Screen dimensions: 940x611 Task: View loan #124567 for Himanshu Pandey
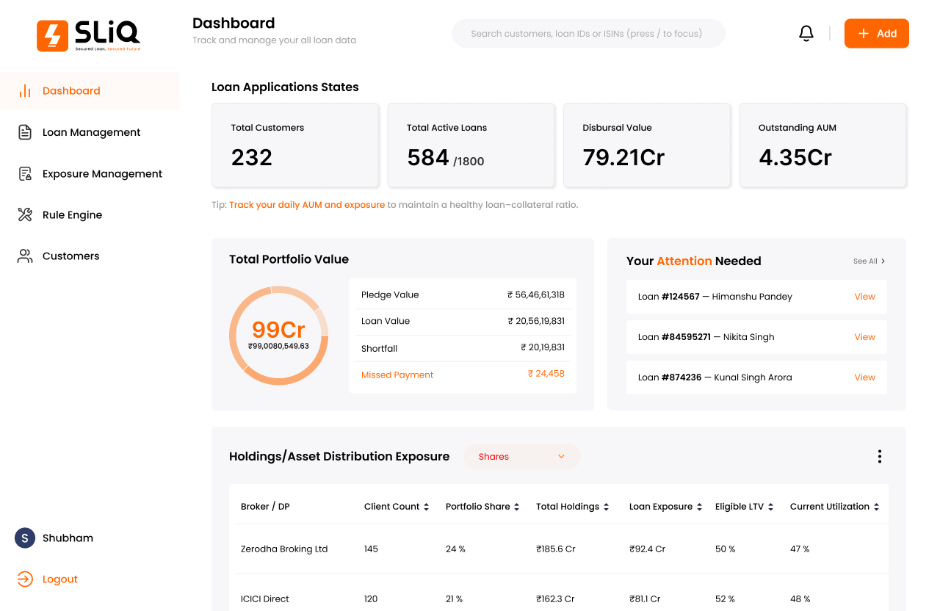pos(864,296)
